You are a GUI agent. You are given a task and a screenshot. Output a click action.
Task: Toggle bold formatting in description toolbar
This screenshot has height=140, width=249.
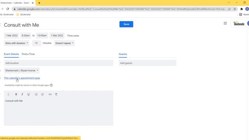16,94
